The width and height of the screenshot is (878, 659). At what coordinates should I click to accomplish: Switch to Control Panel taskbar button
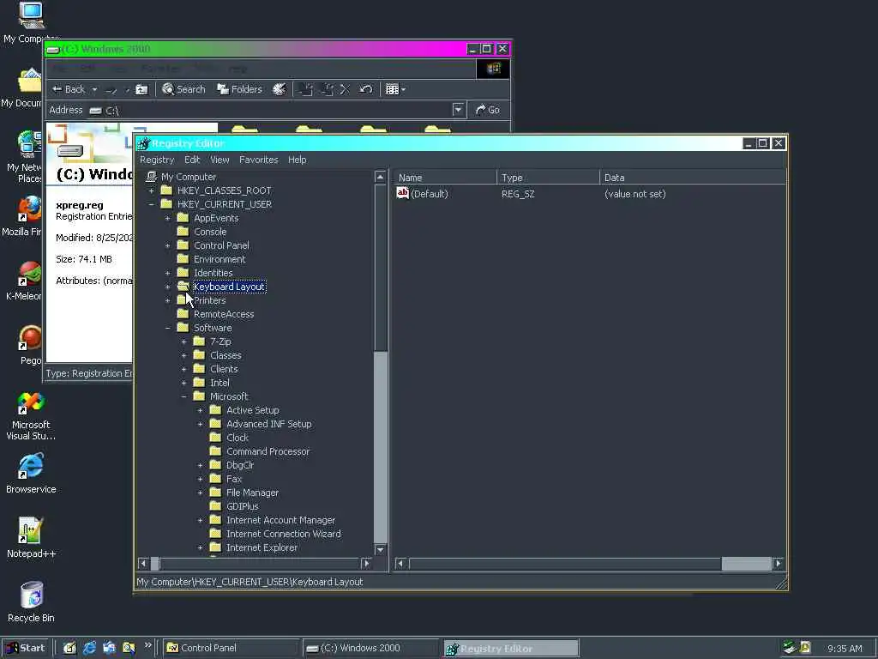coord(232,648)
